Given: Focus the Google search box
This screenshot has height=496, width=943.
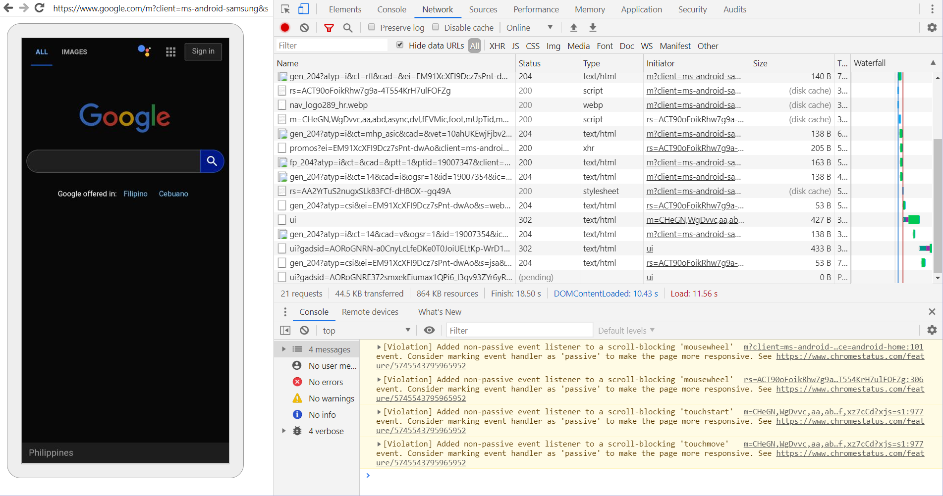Looking at the screenshot, I should pyautogui.click(x=113, y=161).
